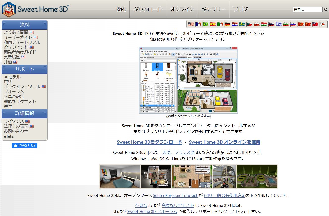
Task: Open the dark top-view apartment thumbnail
Action: tap(156, 176)
